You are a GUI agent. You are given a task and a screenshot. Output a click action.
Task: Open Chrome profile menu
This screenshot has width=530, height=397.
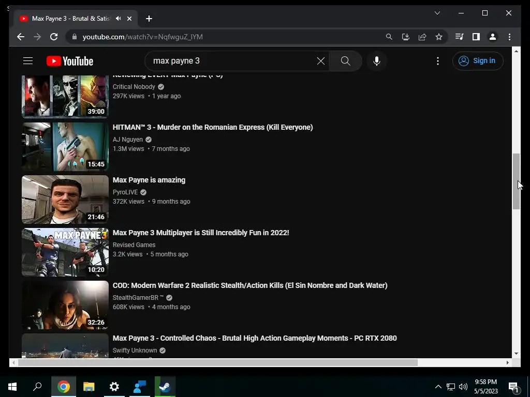493,37
